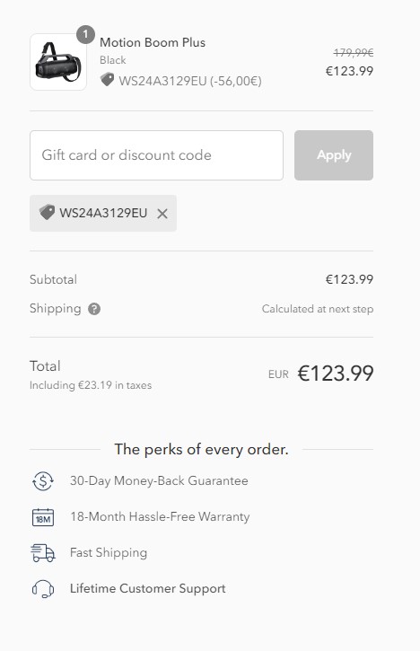420x651 pixels.
Task: Remove the WS24A3129EU discount code
Action: 162,214
